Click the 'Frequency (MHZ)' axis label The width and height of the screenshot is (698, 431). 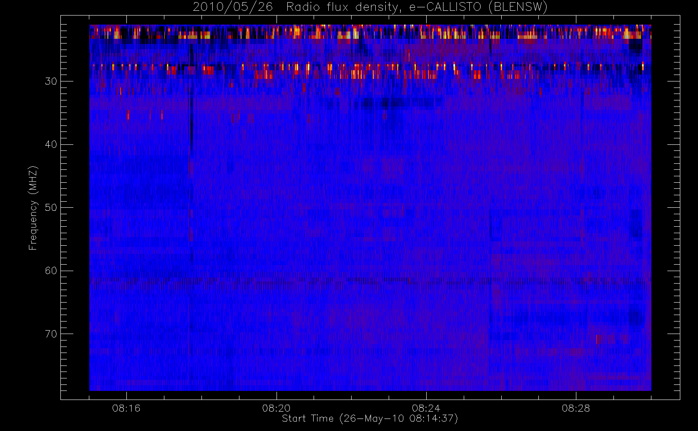[x=33, y=208]
